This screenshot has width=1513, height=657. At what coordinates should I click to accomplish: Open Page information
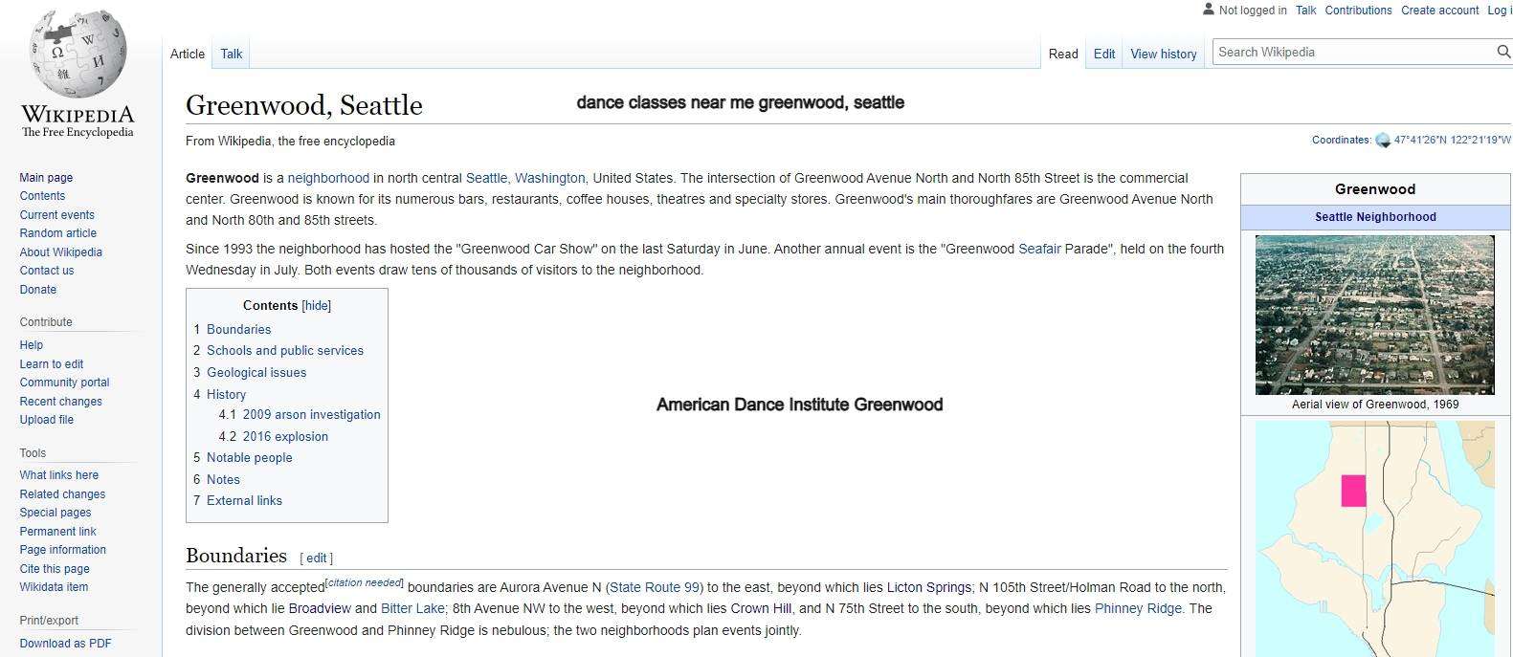click(x=63, y=550)
